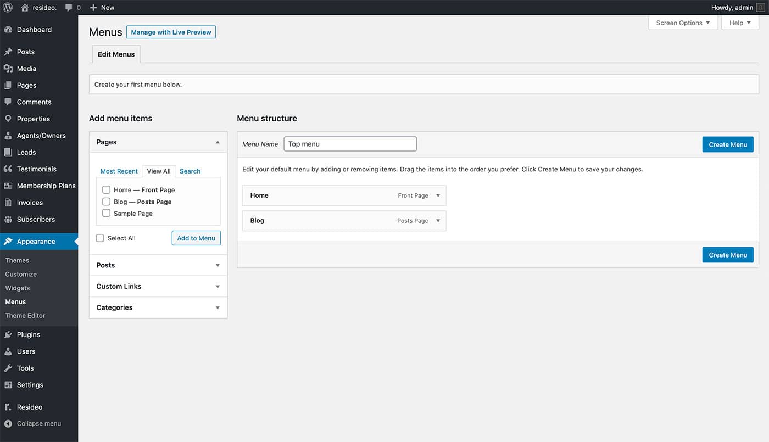
Task: Click the Membership Plans card icon
Action: [x=8, y=186]
